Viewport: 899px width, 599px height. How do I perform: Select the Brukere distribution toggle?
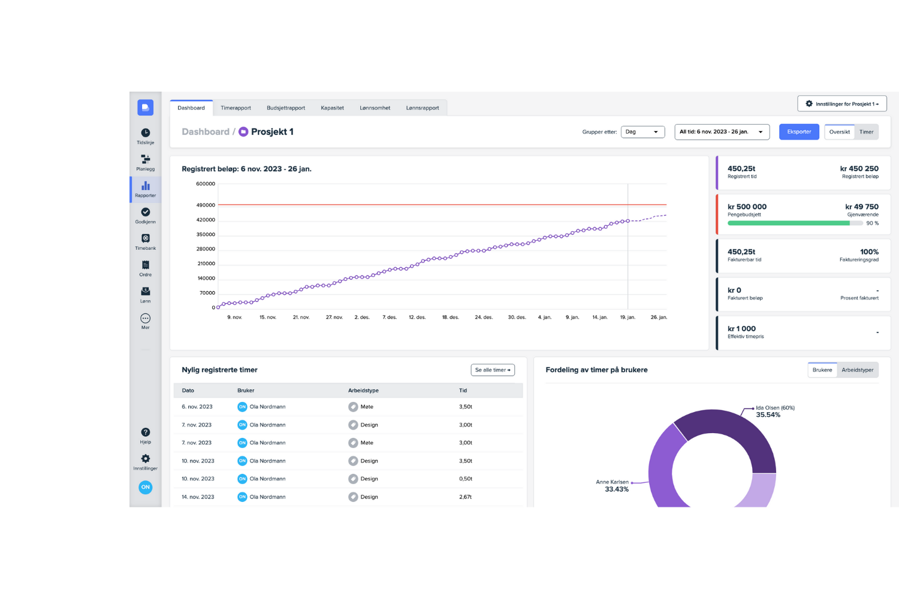click(x=822, y=370)
